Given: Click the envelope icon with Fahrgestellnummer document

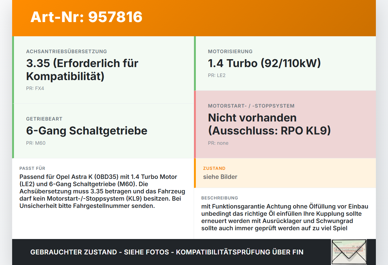Looking at the screenshot, I should coord(349,252).
